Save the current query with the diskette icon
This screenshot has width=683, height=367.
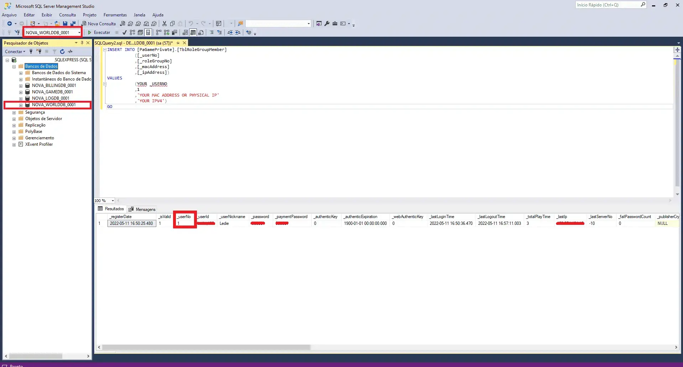65,24
